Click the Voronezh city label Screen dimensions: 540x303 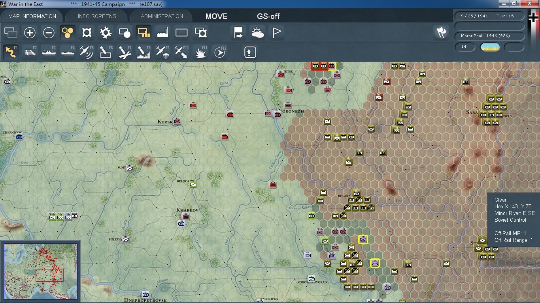tap(292, 111)
